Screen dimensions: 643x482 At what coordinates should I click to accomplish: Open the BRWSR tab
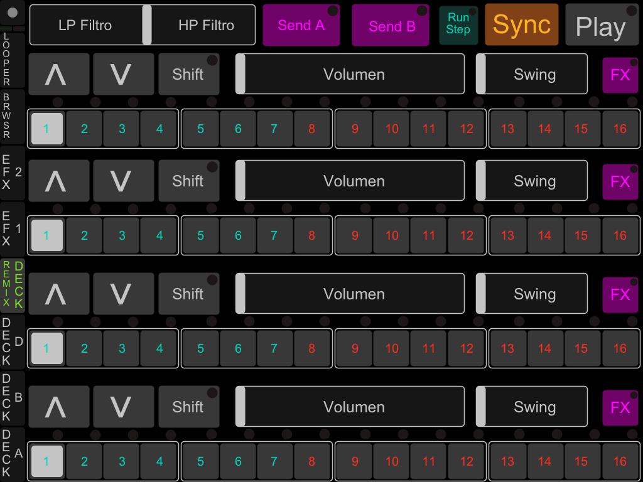point(13,116)
